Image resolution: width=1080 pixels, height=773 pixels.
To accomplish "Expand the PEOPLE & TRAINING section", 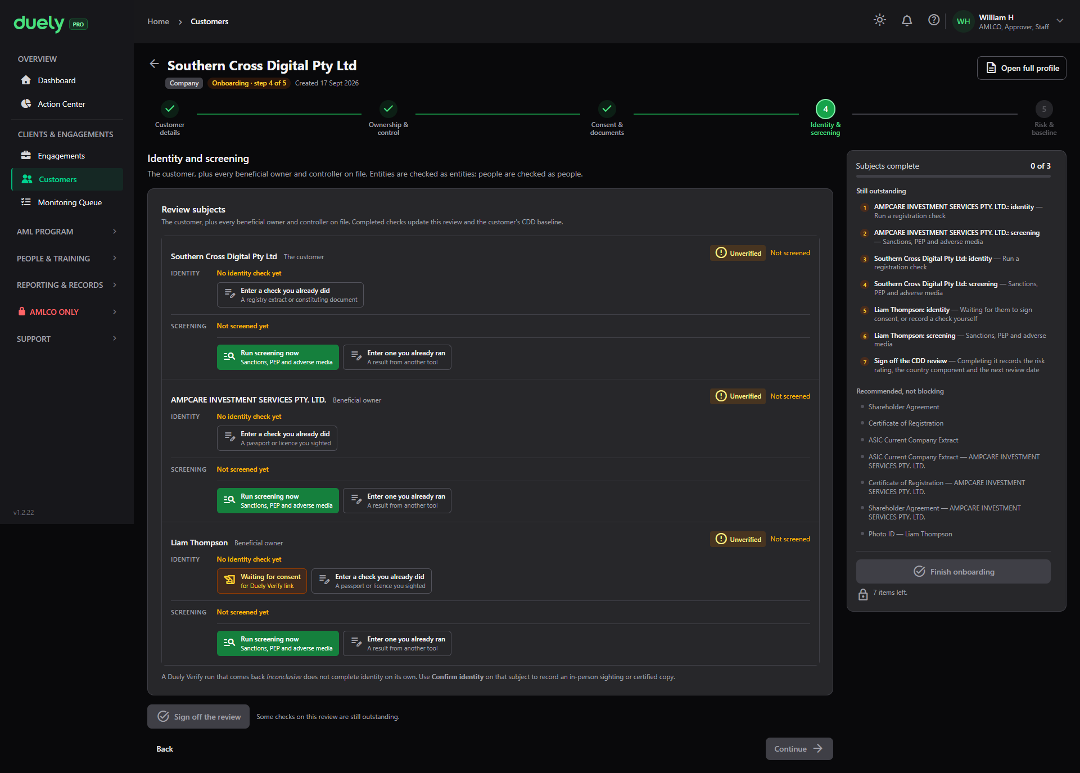I will [x=67, y=259].
